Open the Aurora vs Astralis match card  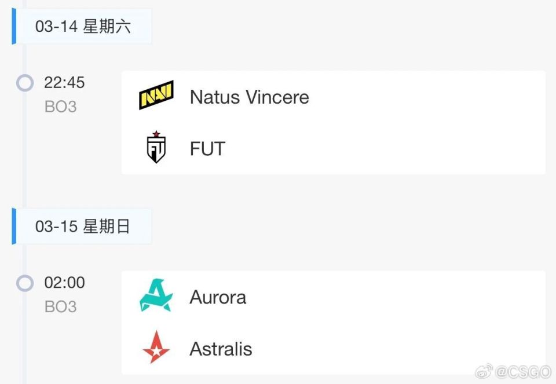(x=405, y=322)
